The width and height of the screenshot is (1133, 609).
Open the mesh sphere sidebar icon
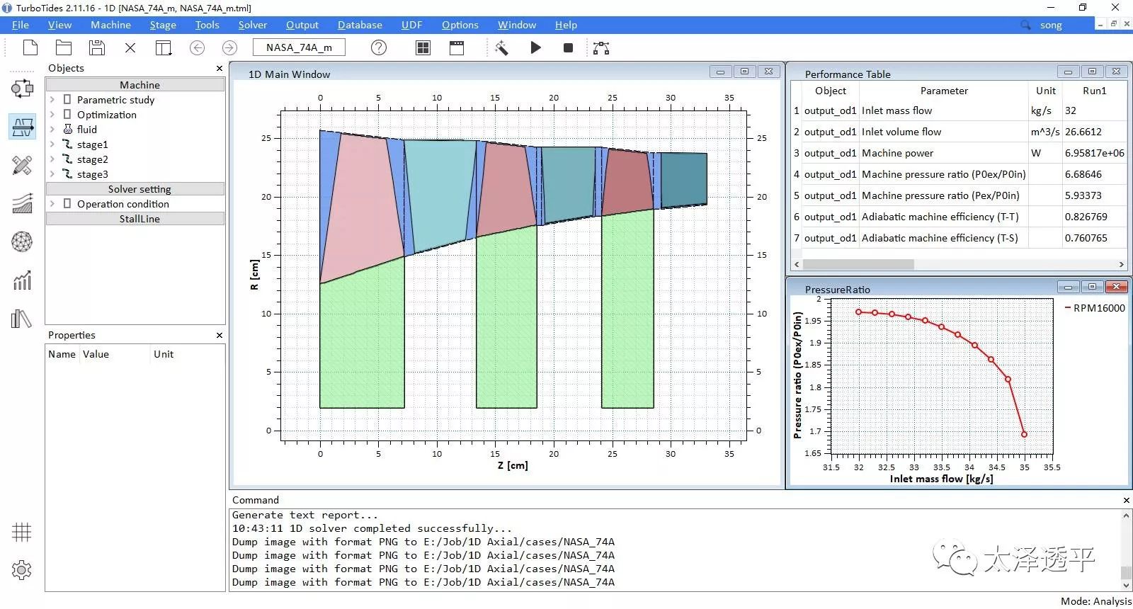(x=22, y=242)
